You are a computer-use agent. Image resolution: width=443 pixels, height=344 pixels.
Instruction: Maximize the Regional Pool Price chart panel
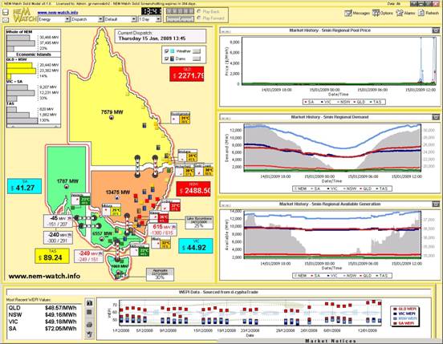point(435,30)
